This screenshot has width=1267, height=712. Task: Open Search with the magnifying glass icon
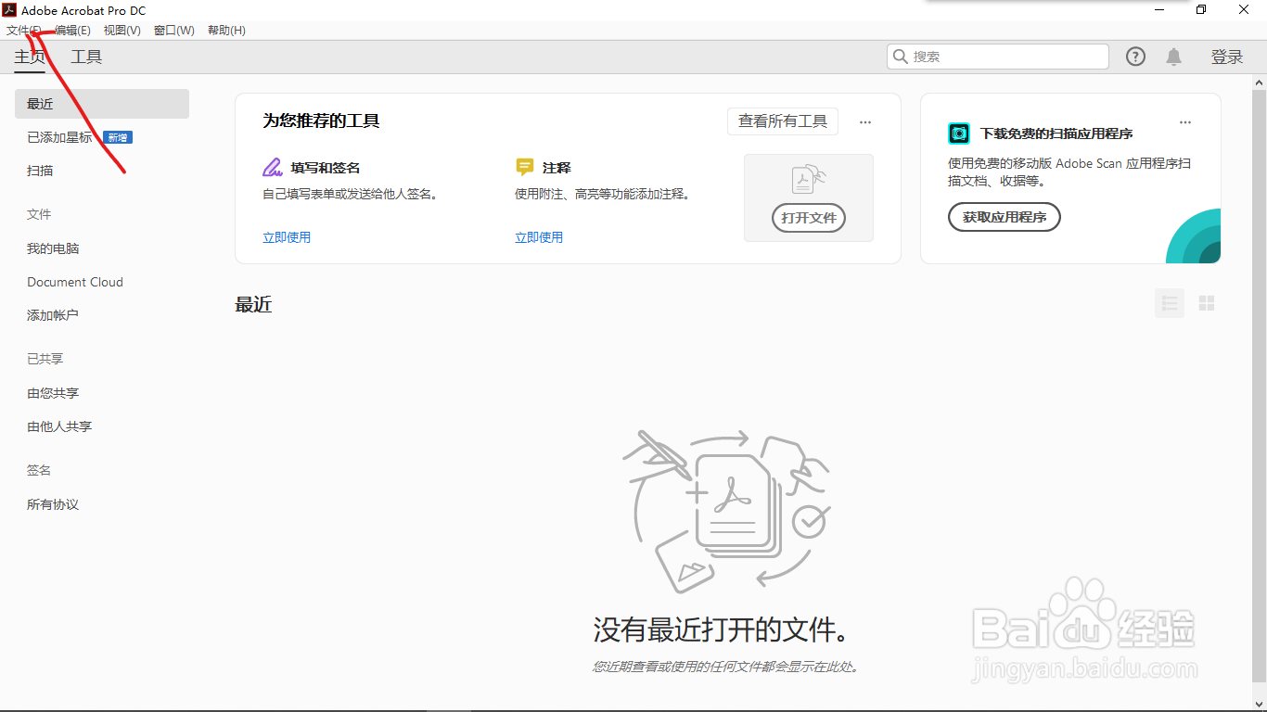[x=901, y=56]
